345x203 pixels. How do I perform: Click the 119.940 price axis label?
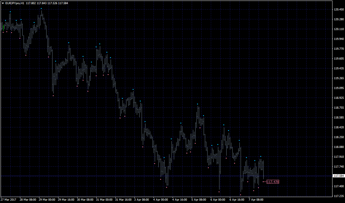[339, 39]
